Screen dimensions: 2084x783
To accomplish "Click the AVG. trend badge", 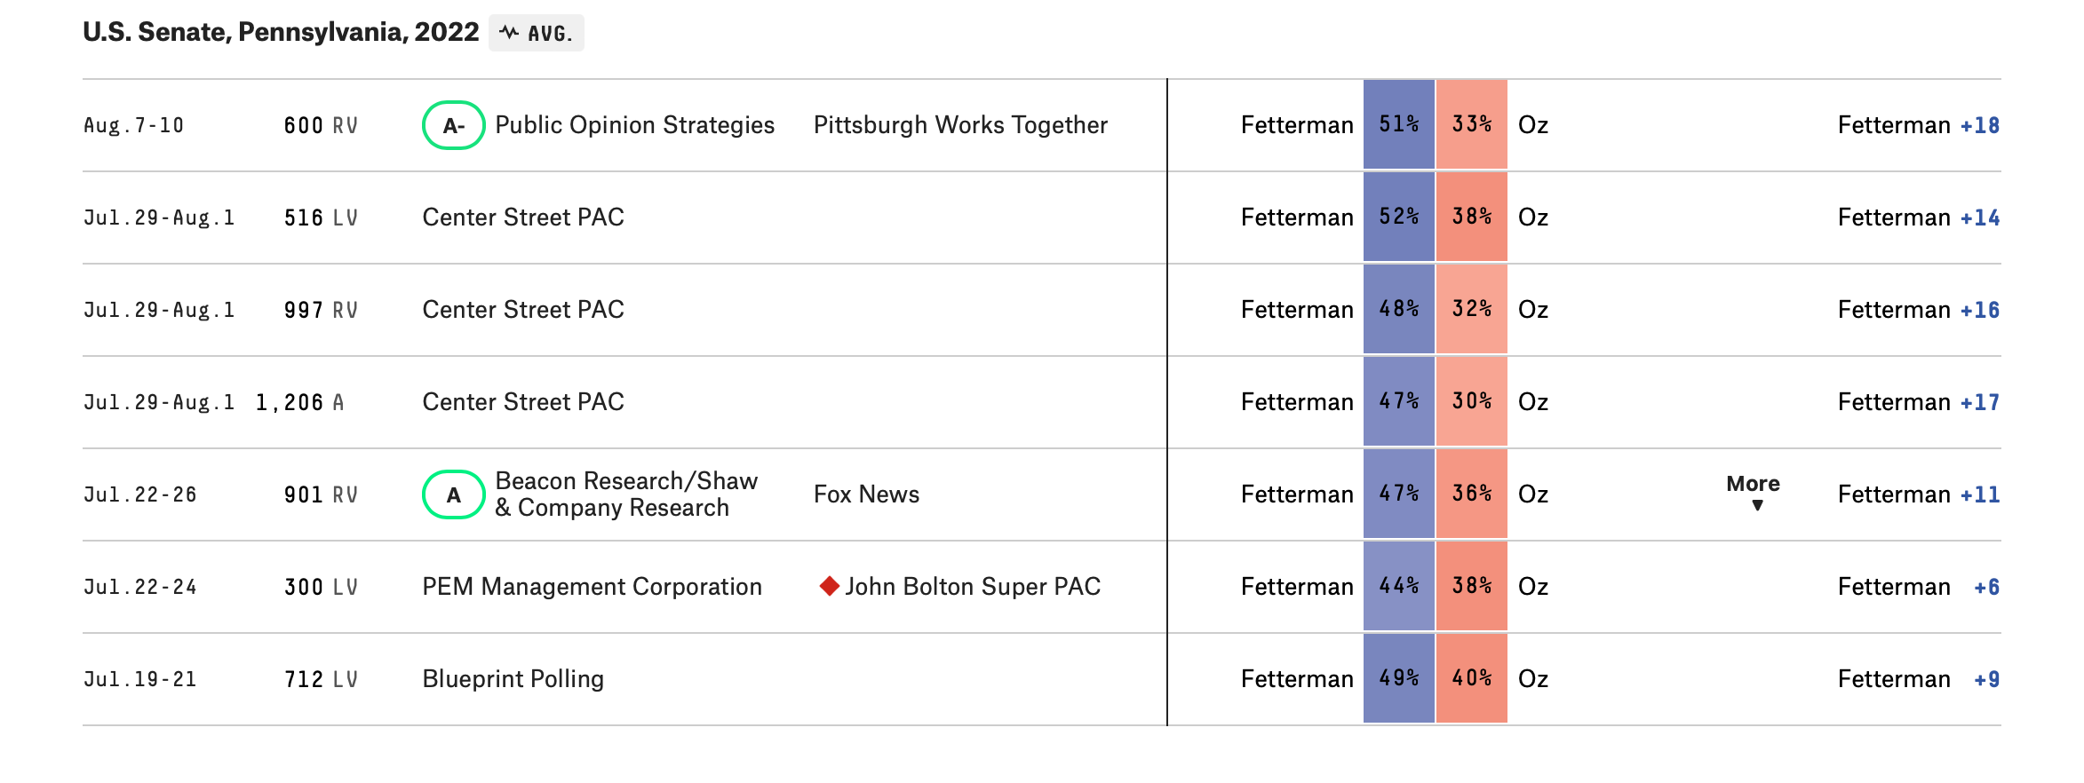I will [x=537, y=34].
